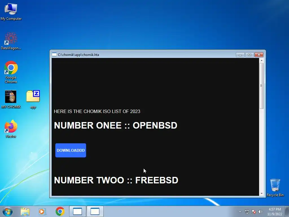Image resolution: width=289 pixels, height=217 pixels.
Task: Open the Recycle Bin
Action: 275,188
